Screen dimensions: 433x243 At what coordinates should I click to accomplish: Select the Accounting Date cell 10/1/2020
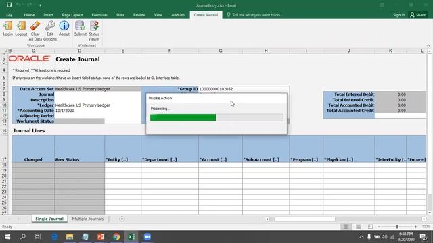(x=97, y=111)
